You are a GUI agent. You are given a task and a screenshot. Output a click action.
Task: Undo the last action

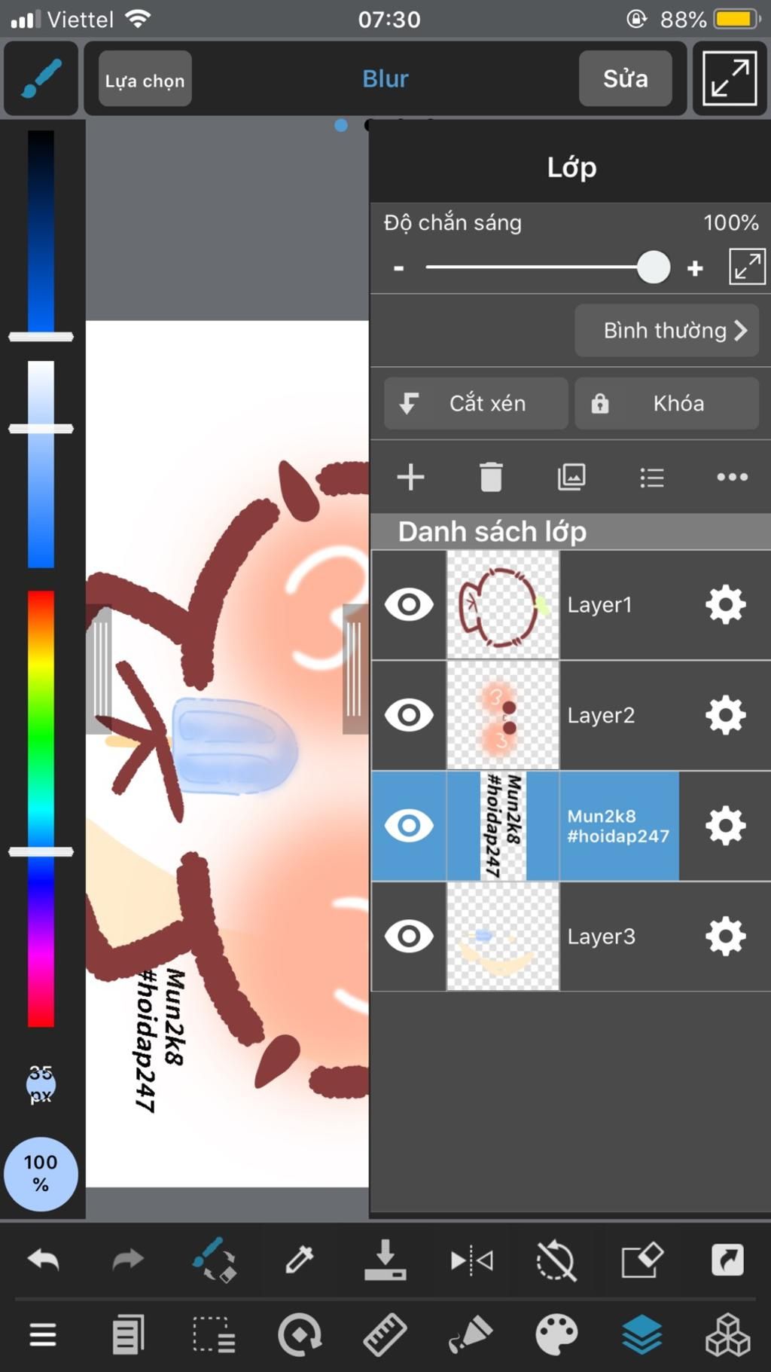(x=43, y=1259)
